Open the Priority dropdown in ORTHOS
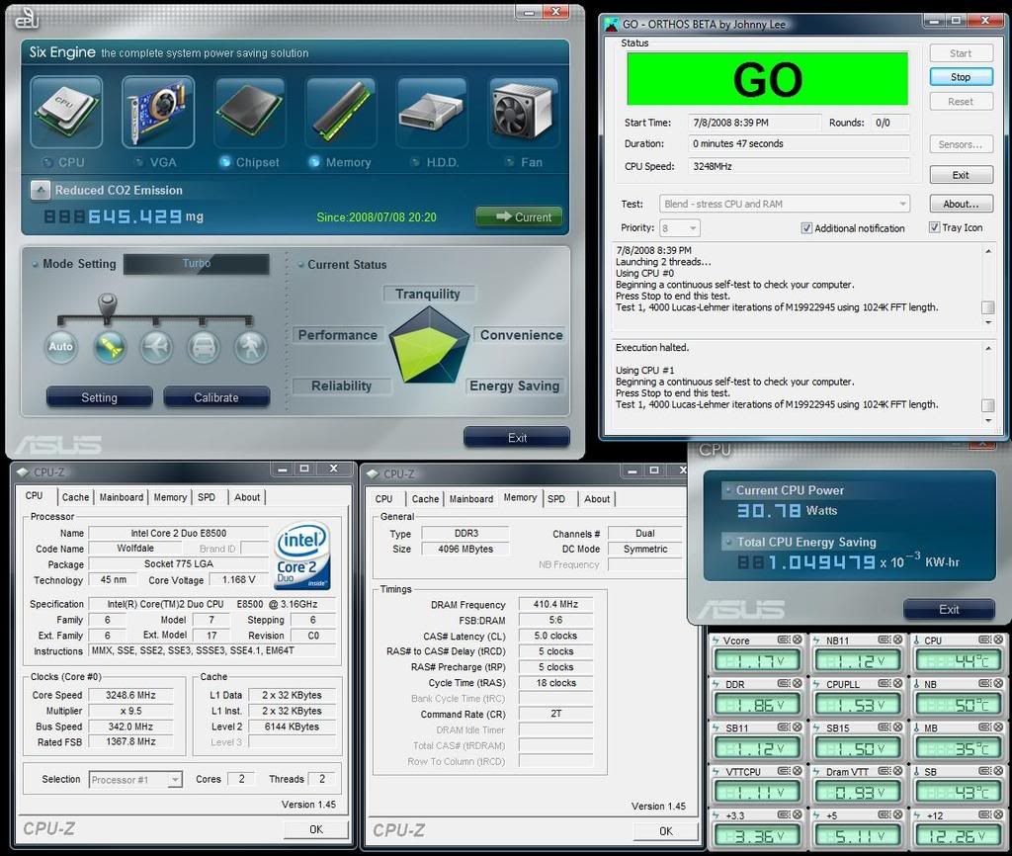The width and height of the screenshot is (1012, 856). click(x=680, y=228)
